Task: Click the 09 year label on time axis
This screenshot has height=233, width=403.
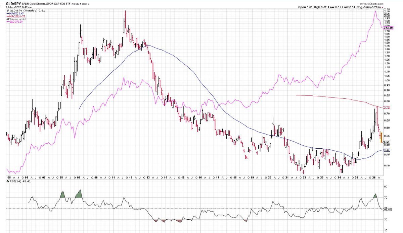Action: tap(79, 177)
